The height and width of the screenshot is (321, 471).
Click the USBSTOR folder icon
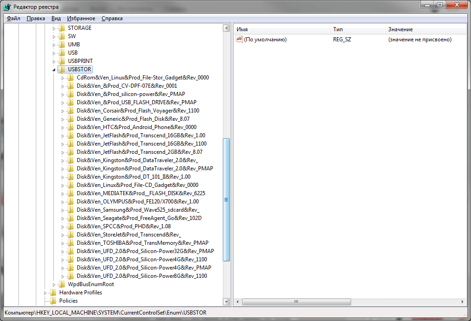coord(62,69)
